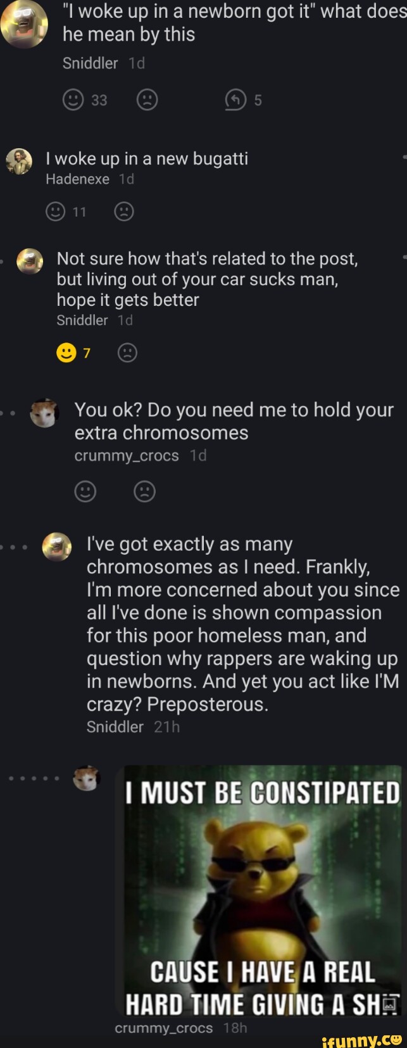Open crummy_crocs username on the chromosomes comment
Image resolution: width=407 pixels, height=1048 pixels.
[127, 456]
